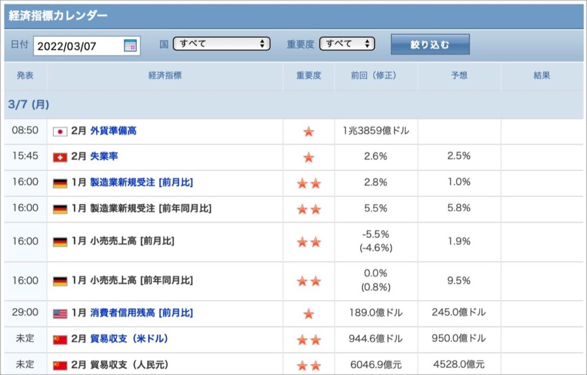Click the German flag for 小売売上高 [前月比]
The image size is (587, 375).
(60, 242)
